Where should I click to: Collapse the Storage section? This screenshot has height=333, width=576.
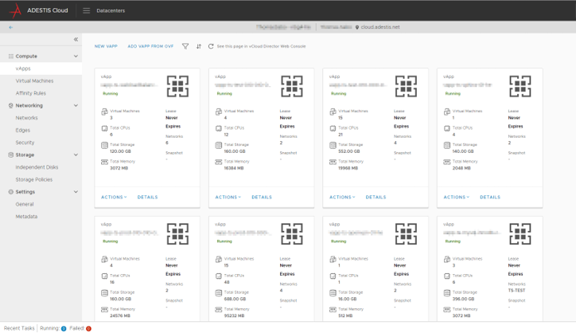click(x=76, y=155)
